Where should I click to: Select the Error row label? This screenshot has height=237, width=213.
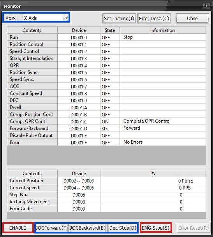click(32, 142)
